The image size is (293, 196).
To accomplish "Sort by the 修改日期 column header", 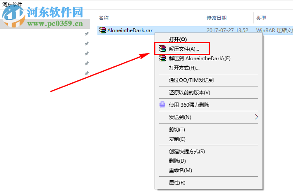I will point(217,18).
